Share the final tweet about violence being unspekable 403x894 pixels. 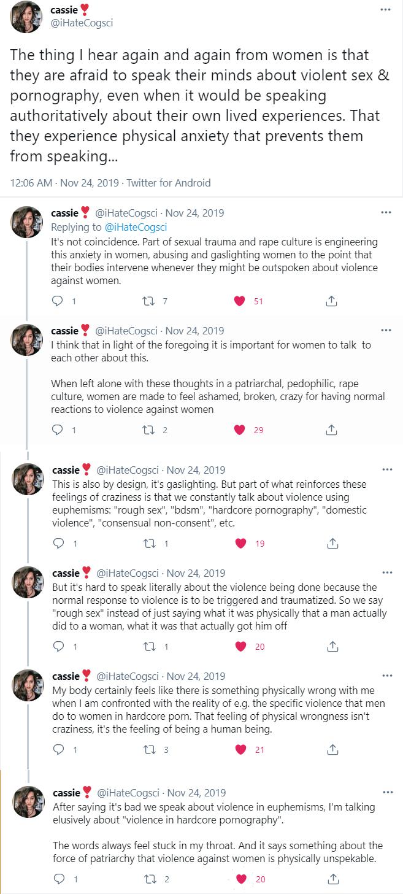pyautogui.click(x=332, y=879)
